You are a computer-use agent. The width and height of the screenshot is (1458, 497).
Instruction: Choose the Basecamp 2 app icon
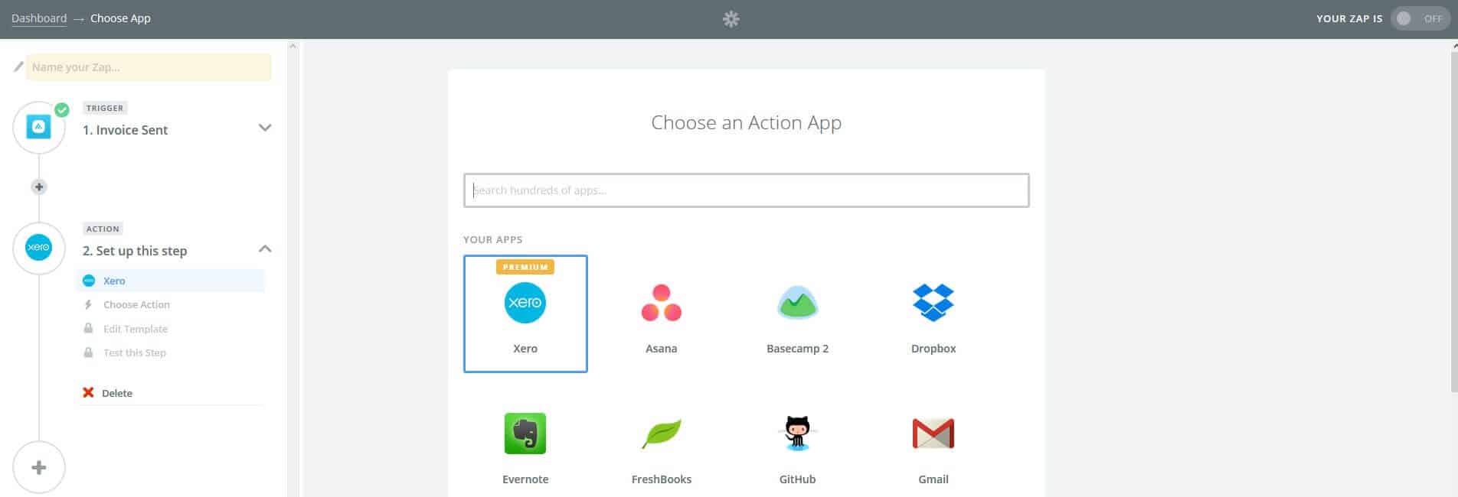(x=797, y=303)
